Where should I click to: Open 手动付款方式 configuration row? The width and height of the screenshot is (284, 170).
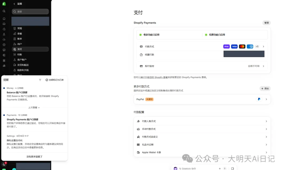202,129
